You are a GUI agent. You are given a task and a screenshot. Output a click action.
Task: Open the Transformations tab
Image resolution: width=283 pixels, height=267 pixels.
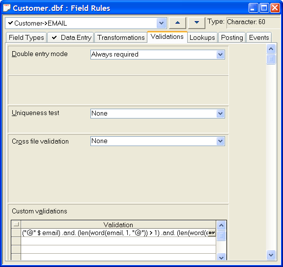point(121,37)
